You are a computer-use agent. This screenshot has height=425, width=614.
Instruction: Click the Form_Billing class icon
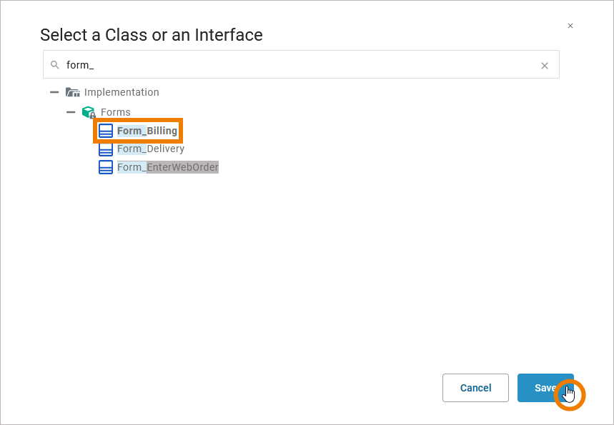tap(106, 131)
